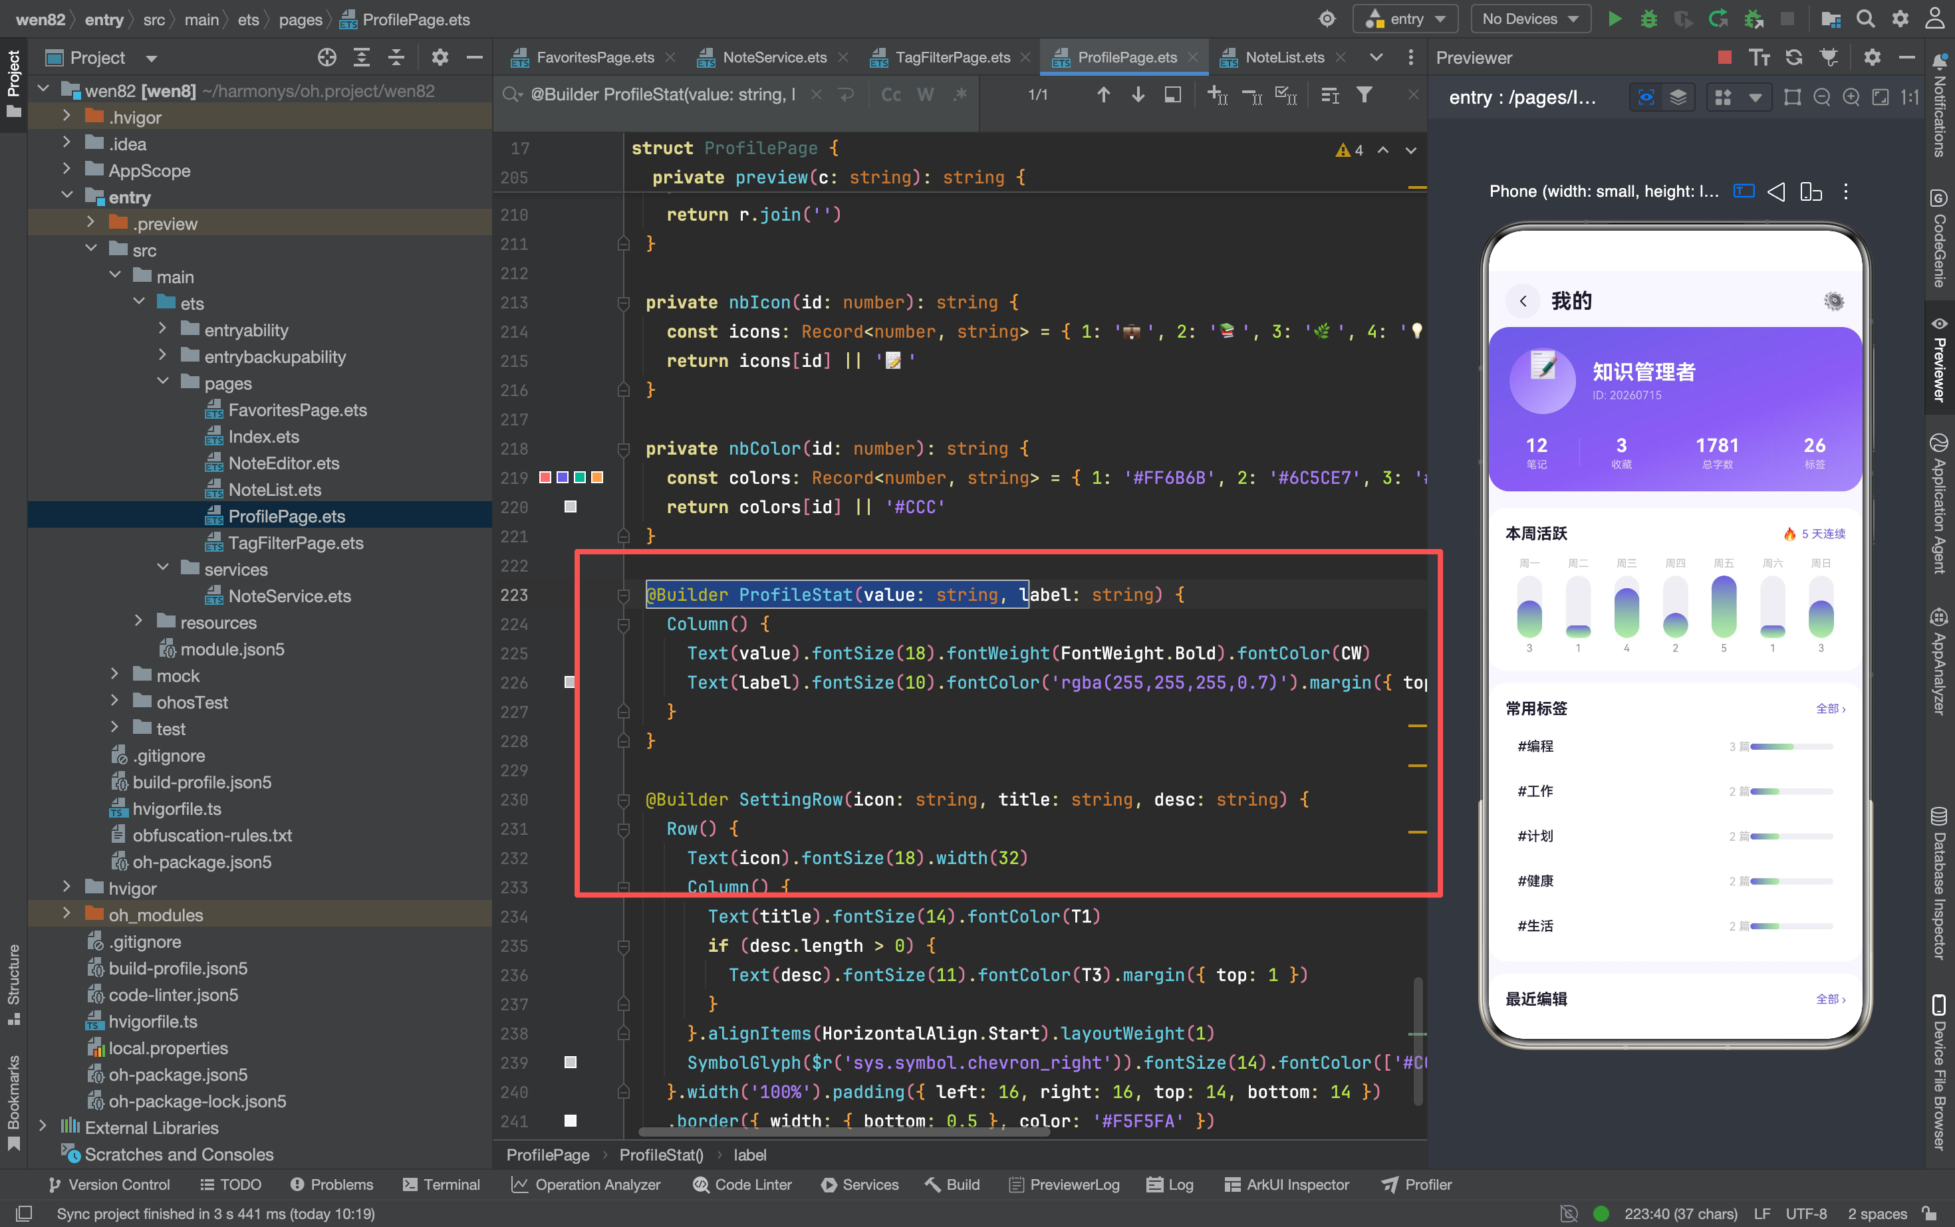
Task: Click the red #FF6B6B gutter color swatch
Action: coord(545,477)
